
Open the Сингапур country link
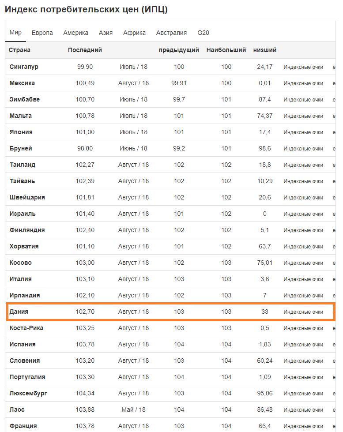click(x=24, y=67)
